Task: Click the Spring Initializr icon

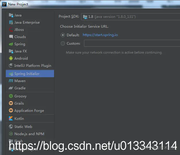Action: coord(11,74)
